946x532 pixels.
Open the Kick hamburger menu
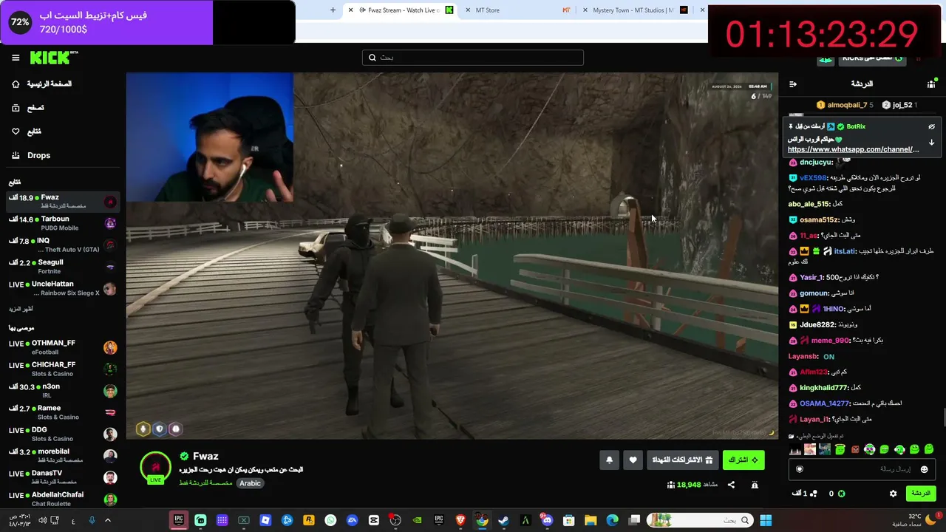coord(16,58)
